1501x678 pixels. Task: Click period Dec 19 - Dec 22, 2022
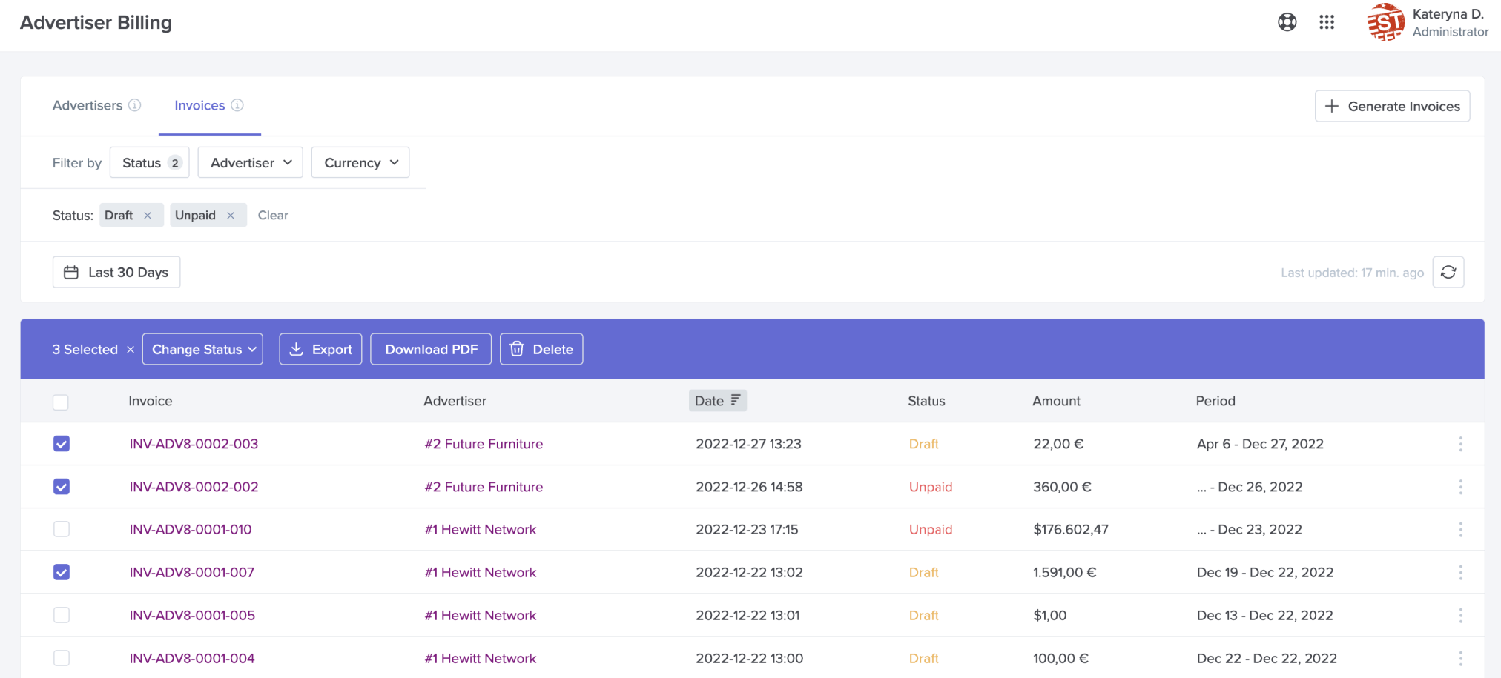click(1265, 572)
